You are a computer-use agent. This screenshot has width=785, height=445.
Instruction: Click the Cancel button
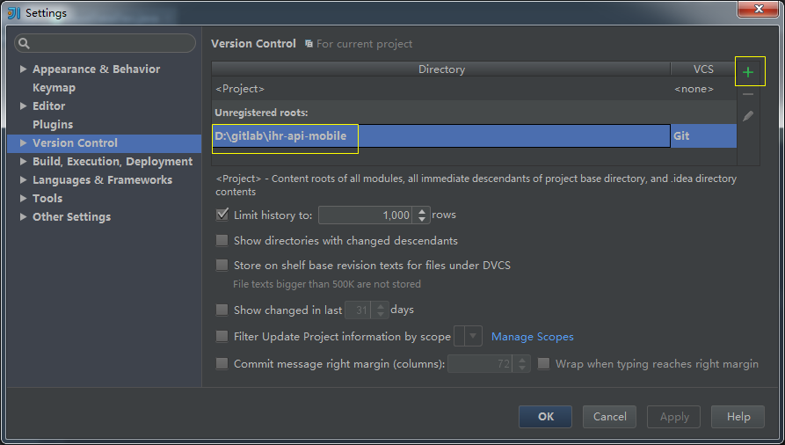coord(609,417)
